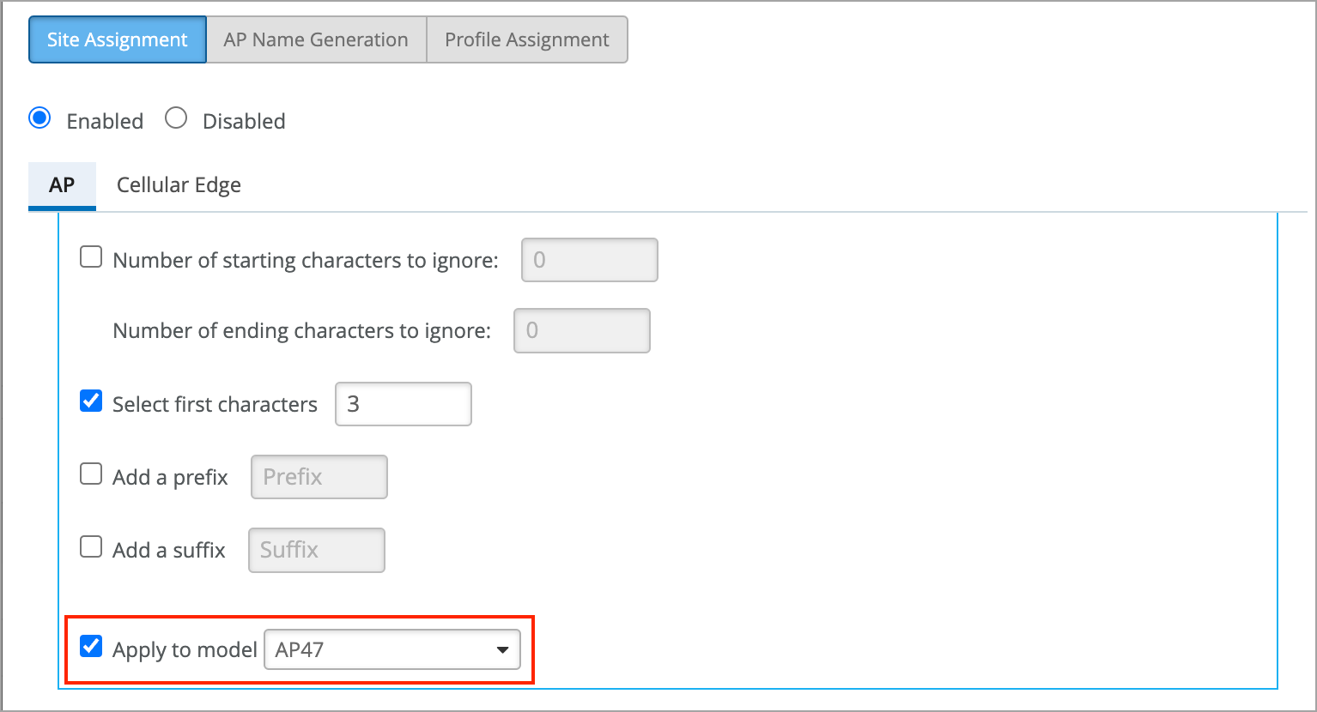Click the starting characters to ignore field
1317x712 pixels.
tap(589, 260)
